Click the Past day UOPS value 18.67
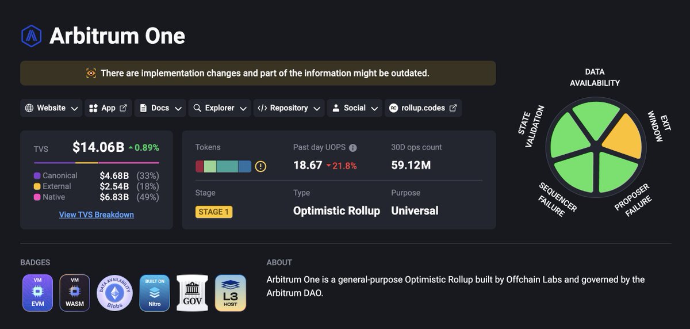690x329 pixels. click(x=308, y=166)
